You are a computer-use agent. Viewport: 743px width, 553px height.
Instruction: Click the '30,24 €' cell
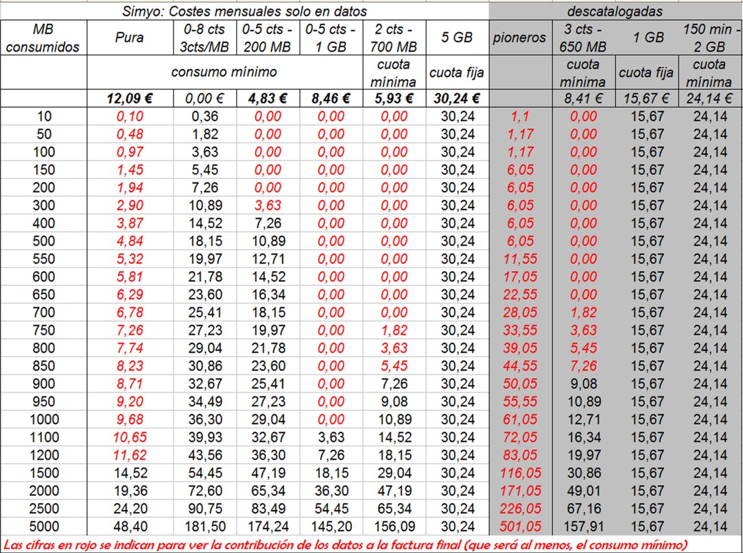pyautogui.click(x=457, y=99)
